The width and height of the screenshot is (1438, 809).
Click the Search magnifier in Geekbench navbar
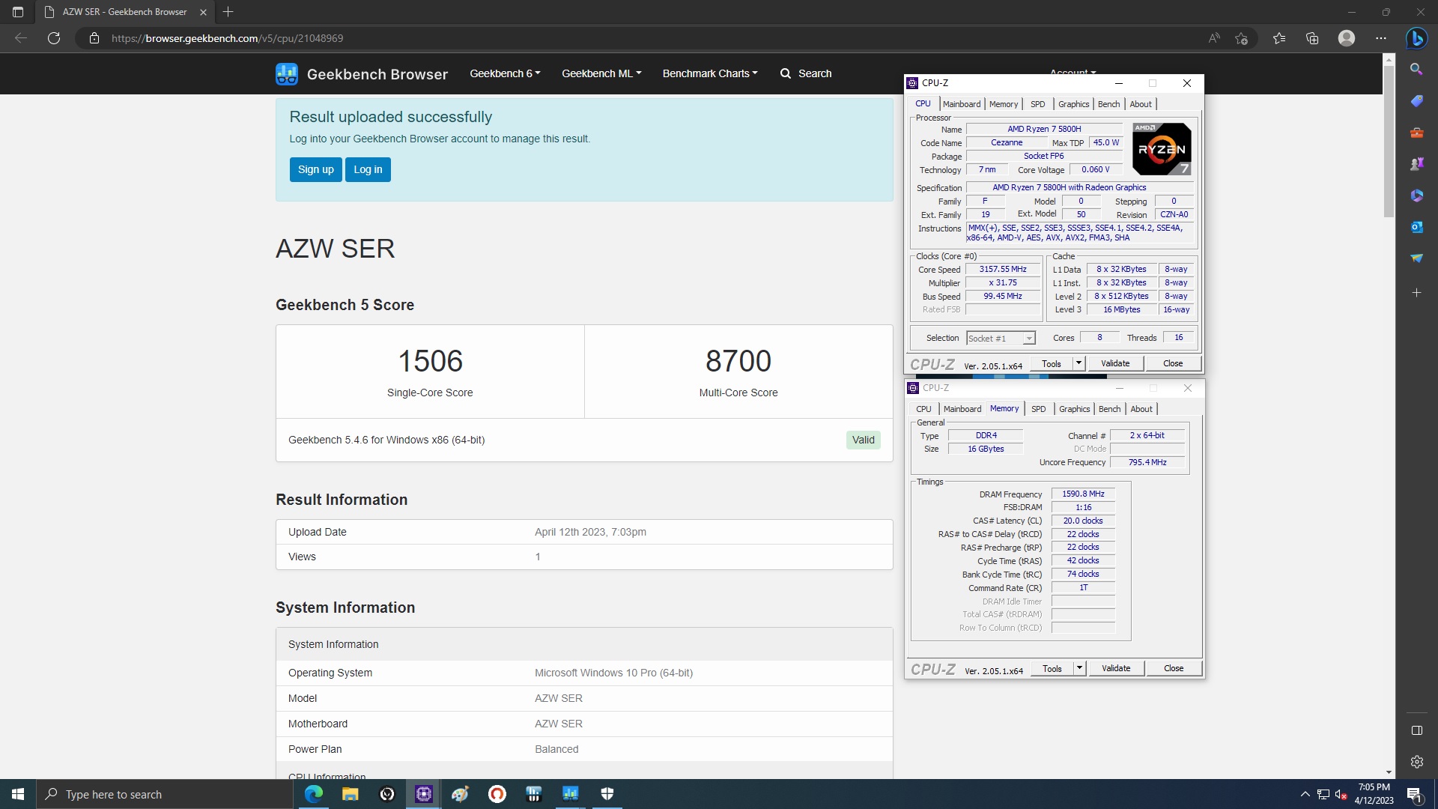tap(785, 73)
